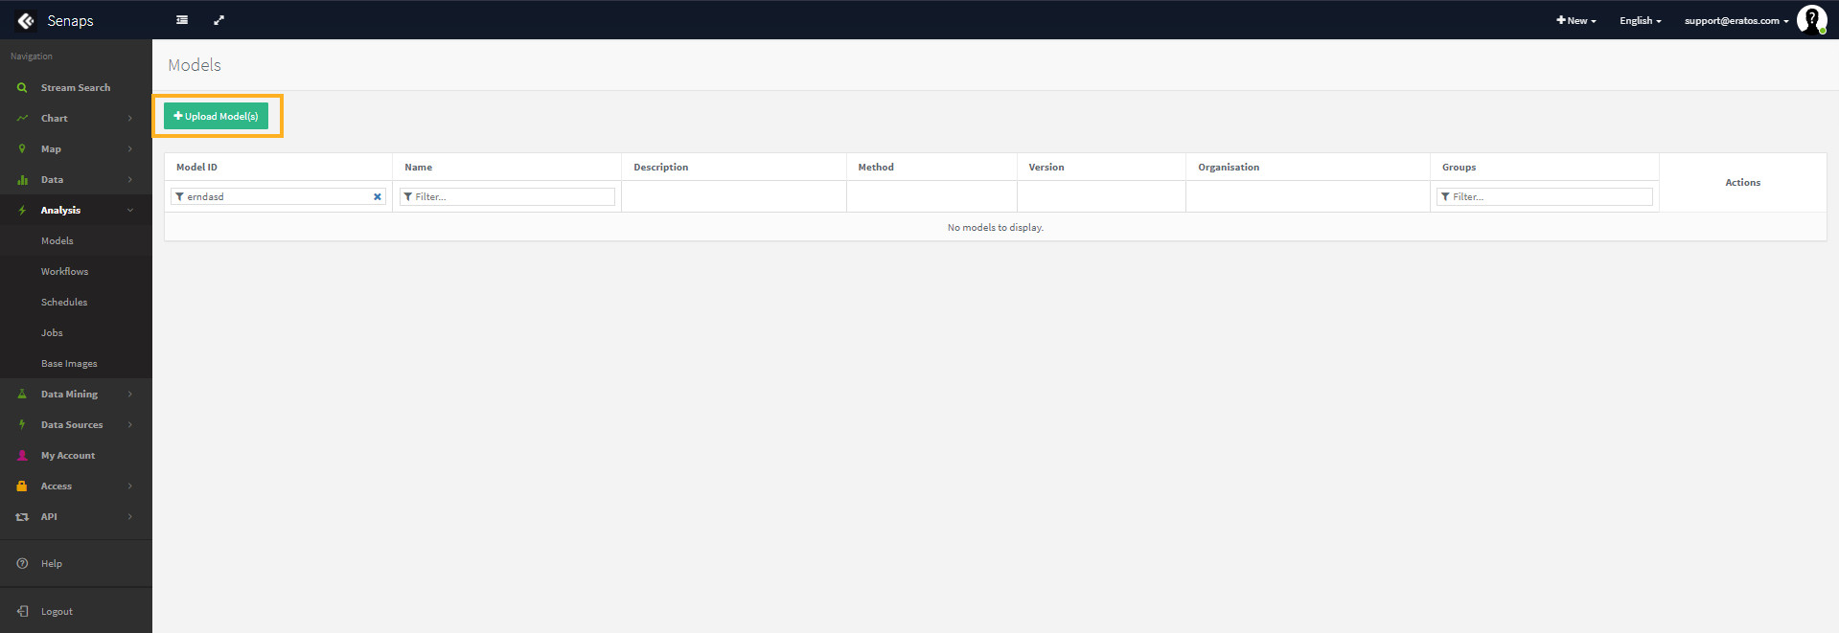Open Stream Search in navigation
Viewport: 1839px width, 633px height.
(x=76, y=87)
